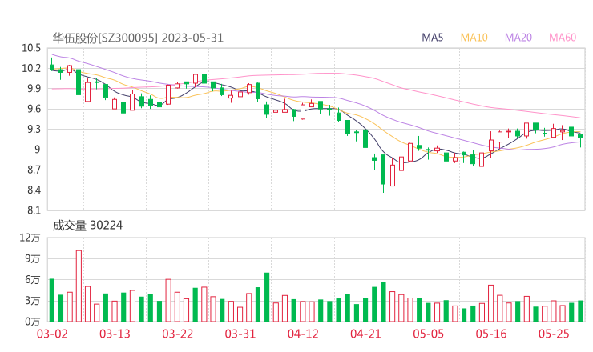
Task: Click the 04-21 date axis label
Action: point(365,334)
